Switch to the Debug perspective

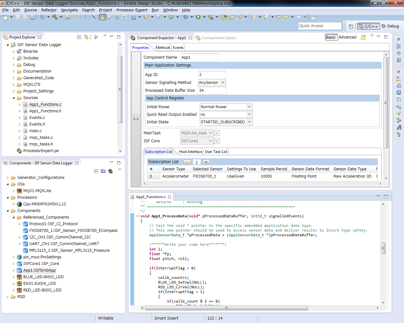point(390,26)
